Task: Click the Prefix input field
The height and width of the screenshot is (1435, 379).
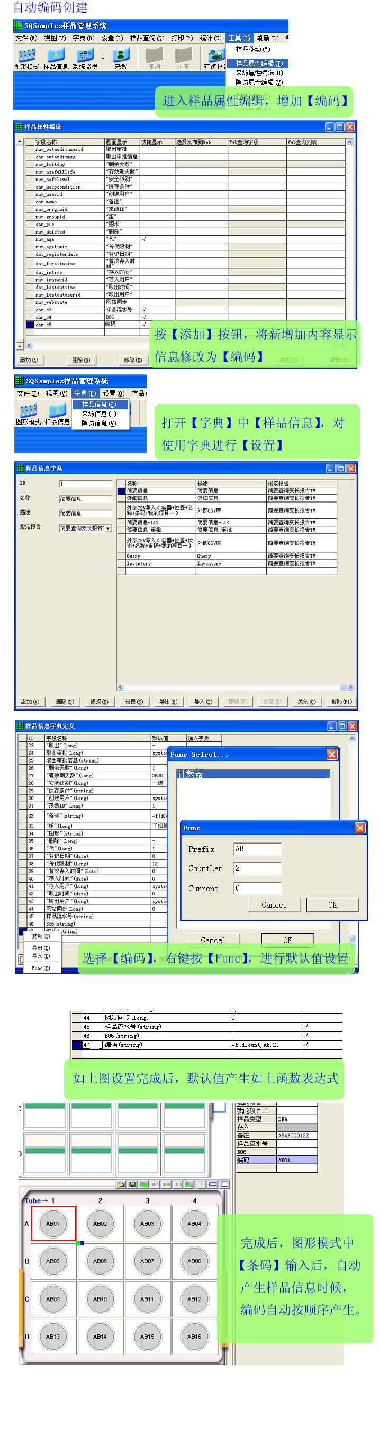Action: [257, 849]
